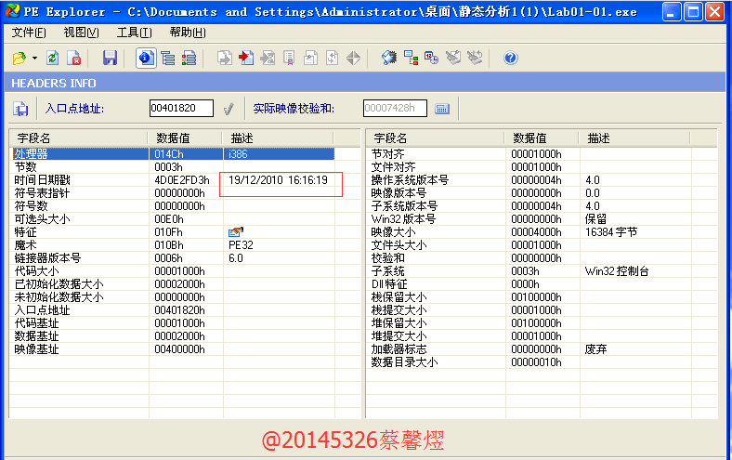
Task: Open the Dependency Scanner icon
Action: 411,58
